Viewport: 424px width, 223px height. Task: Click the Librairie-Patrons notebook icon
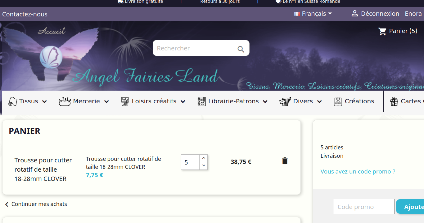click(201, 101)
